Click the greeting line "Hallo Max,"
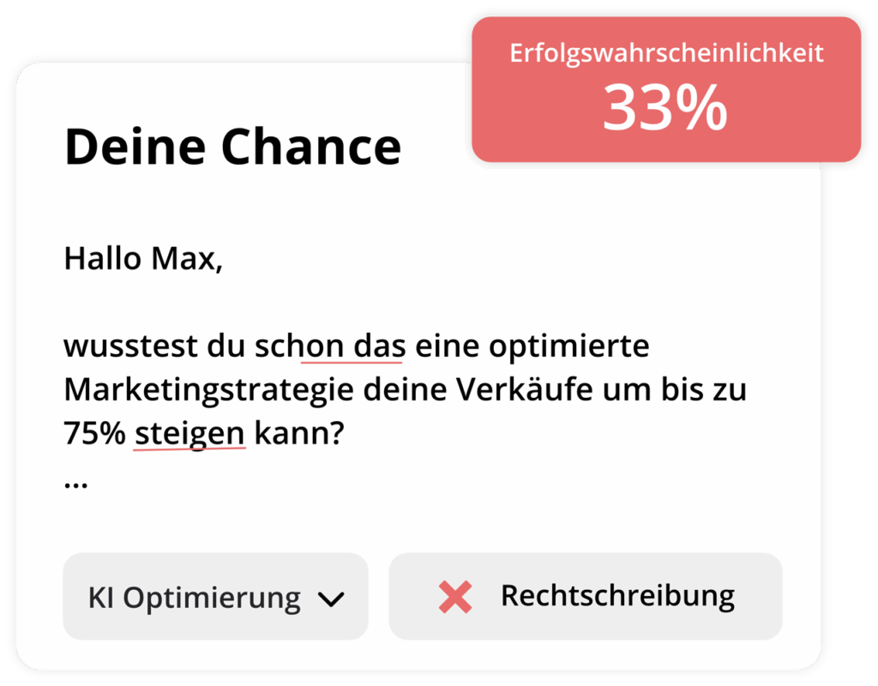This screenshot has height=686, width=878. [x=143, y=258]
